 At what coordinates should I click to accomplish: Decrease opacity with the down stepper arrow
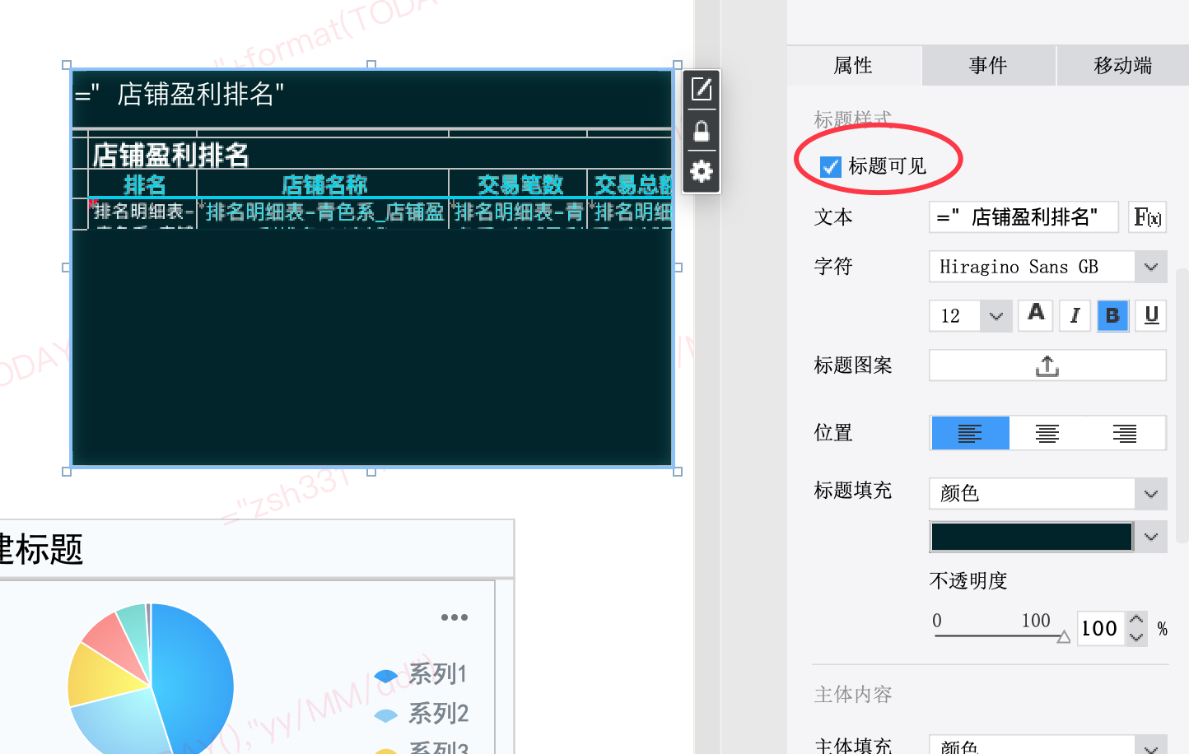pyautogui.click(x=1136, y=637)
